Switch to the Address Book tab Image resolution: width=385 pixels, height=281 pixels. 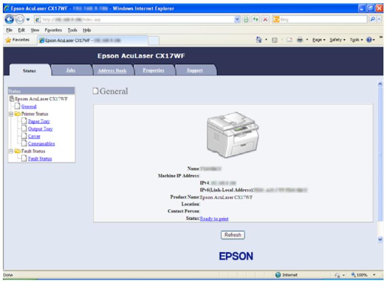pyautogui.click(x=112, y=70)
